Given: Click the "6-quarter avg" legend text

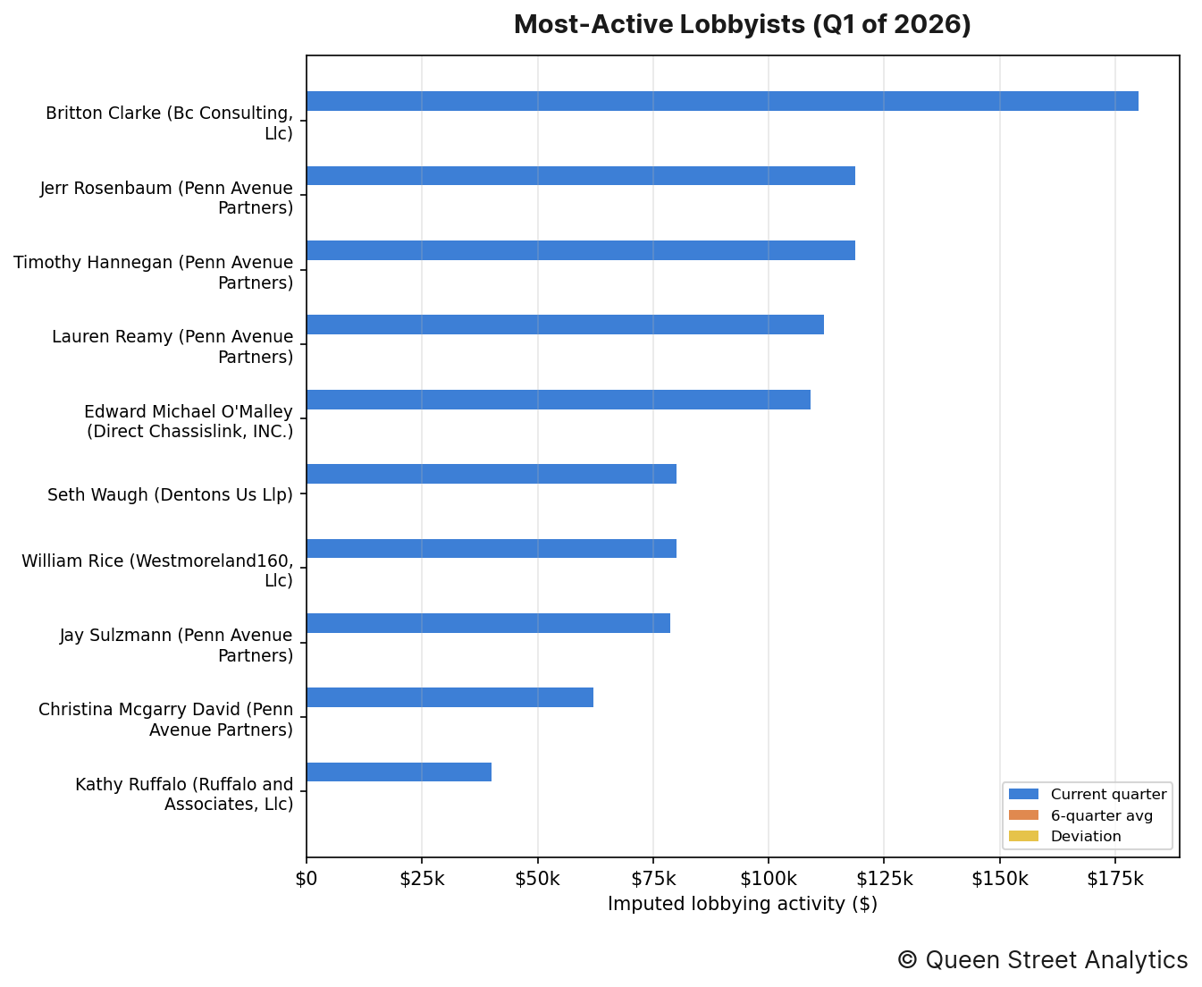Looking at the screenshot, I should coord(1101,815).
